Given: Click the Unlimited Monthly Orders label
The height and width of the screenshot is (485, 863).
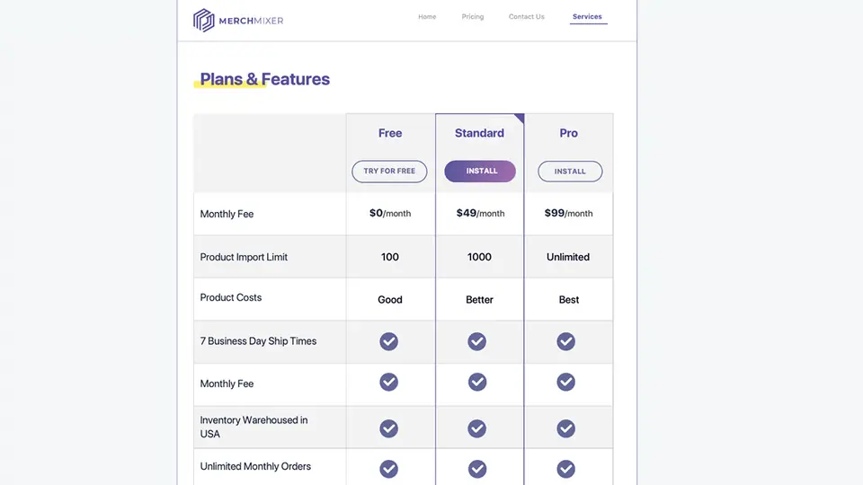Looking at the screenshot, I should click(x=255, y=466).
